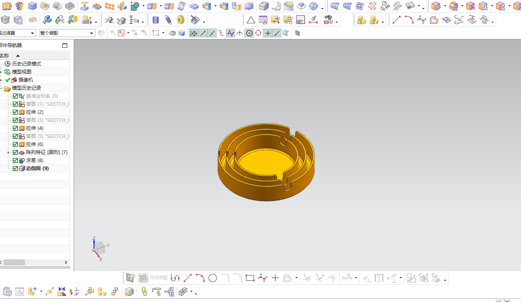Click the grid icon beside snap tools

298,33
